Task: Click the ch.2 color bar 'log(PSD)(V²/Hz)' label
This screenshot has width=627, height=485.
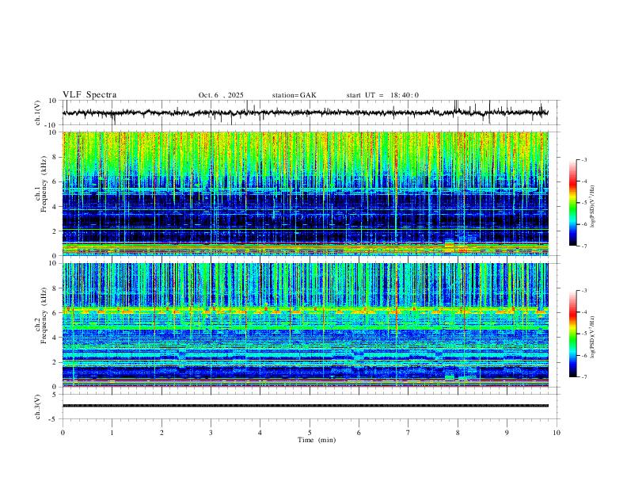Action: 593,337
